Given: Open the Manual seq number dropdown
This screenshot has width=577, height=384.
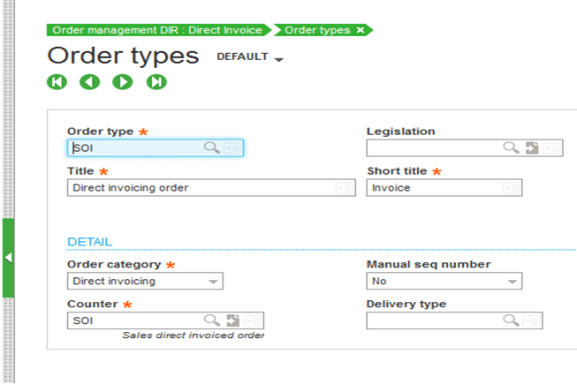Looking at the screenshot, I should (x=512, y=282).
